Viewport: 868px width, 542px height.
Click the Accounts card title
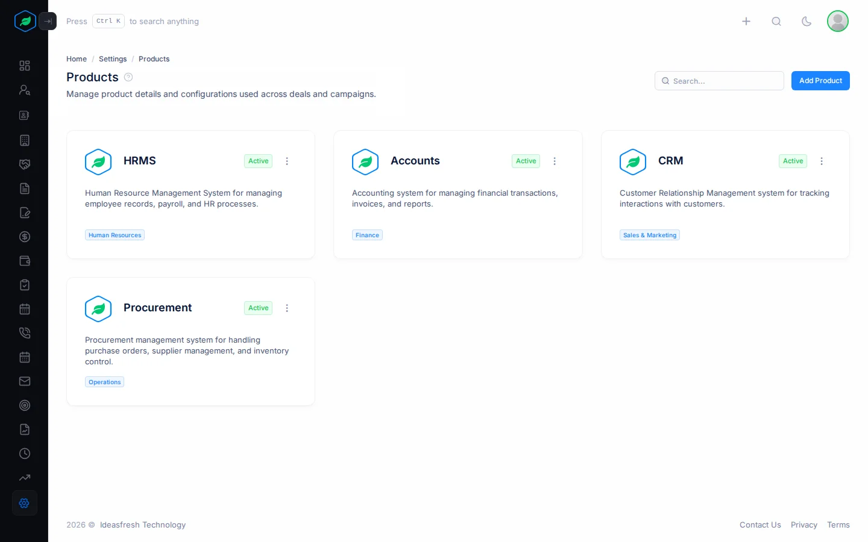tap(415, 161)
